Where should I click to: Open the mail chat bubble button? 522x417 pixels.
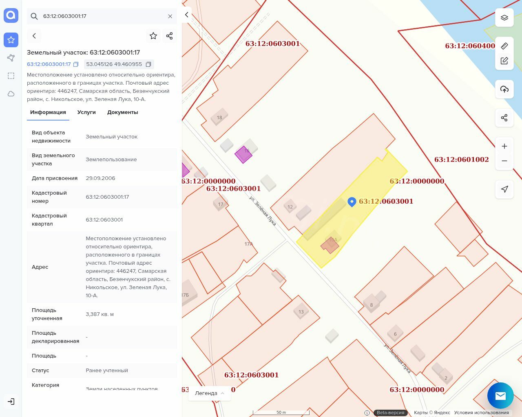coord(500,395)
